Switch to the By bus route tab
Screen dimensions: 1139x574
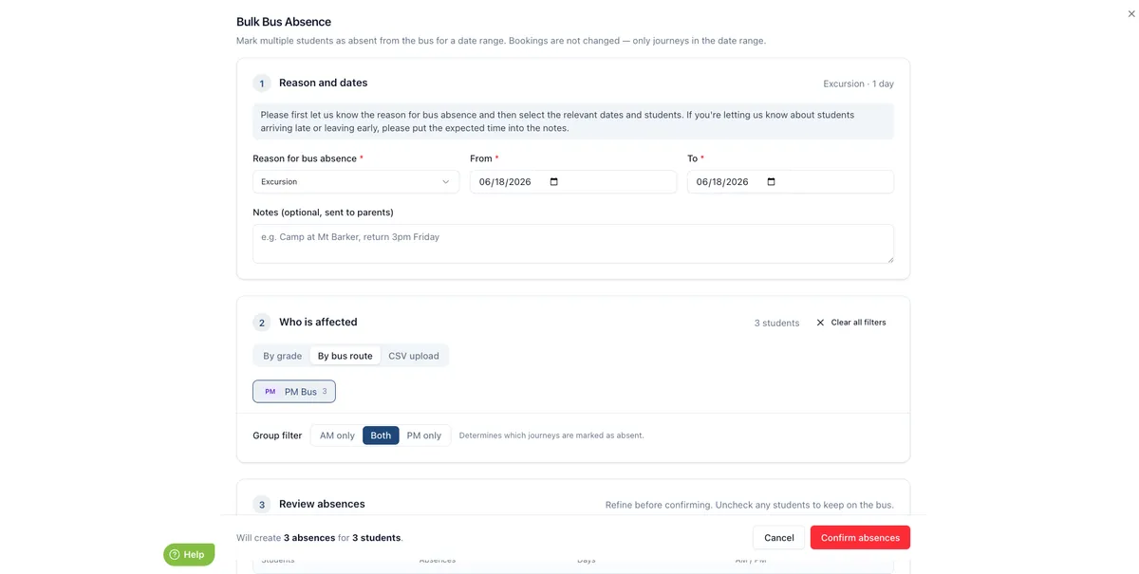[x=345, y=356]
